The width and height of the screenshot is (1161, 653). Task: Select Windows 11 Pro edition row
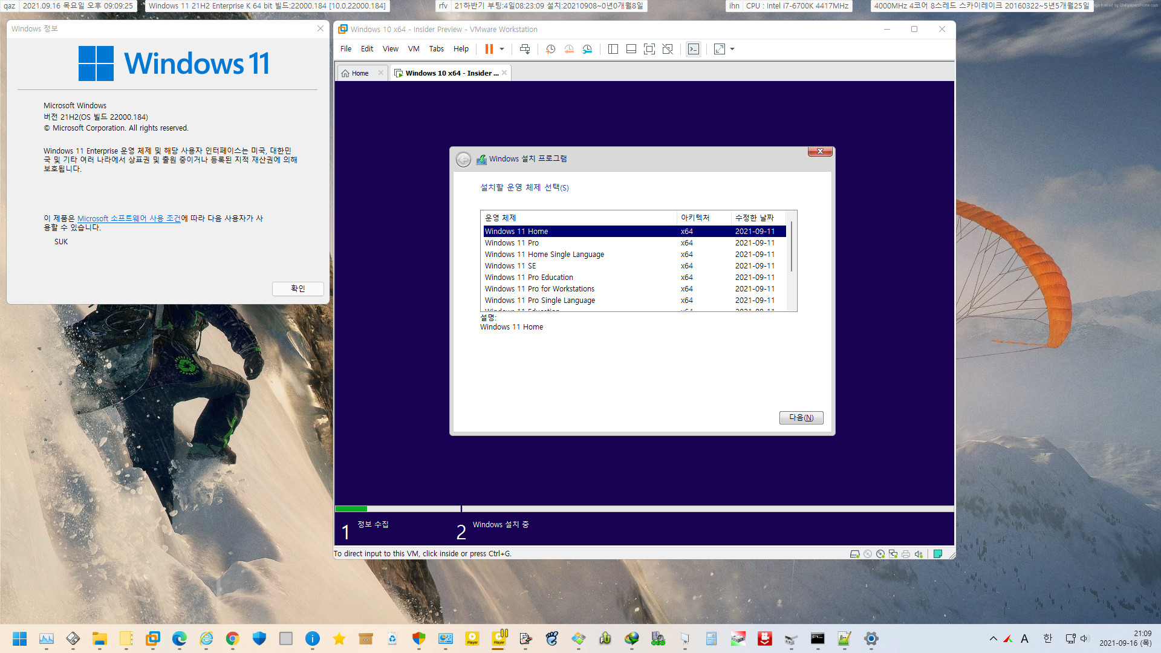(x=634, y=243)
